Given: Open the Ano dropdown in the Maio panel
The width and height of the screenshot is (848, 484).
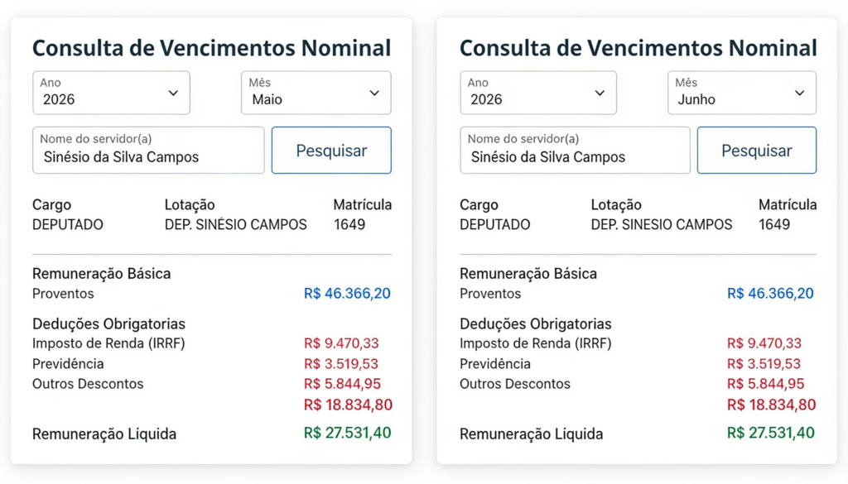Looking at the screenshot, I should 112,93.
